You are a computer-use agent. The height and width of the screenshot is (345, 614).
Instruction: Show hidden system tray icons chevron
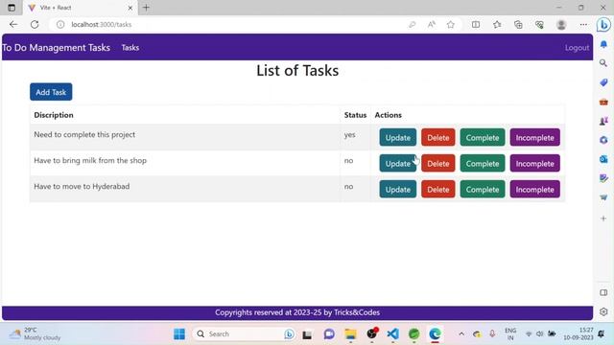click(461, 333)
